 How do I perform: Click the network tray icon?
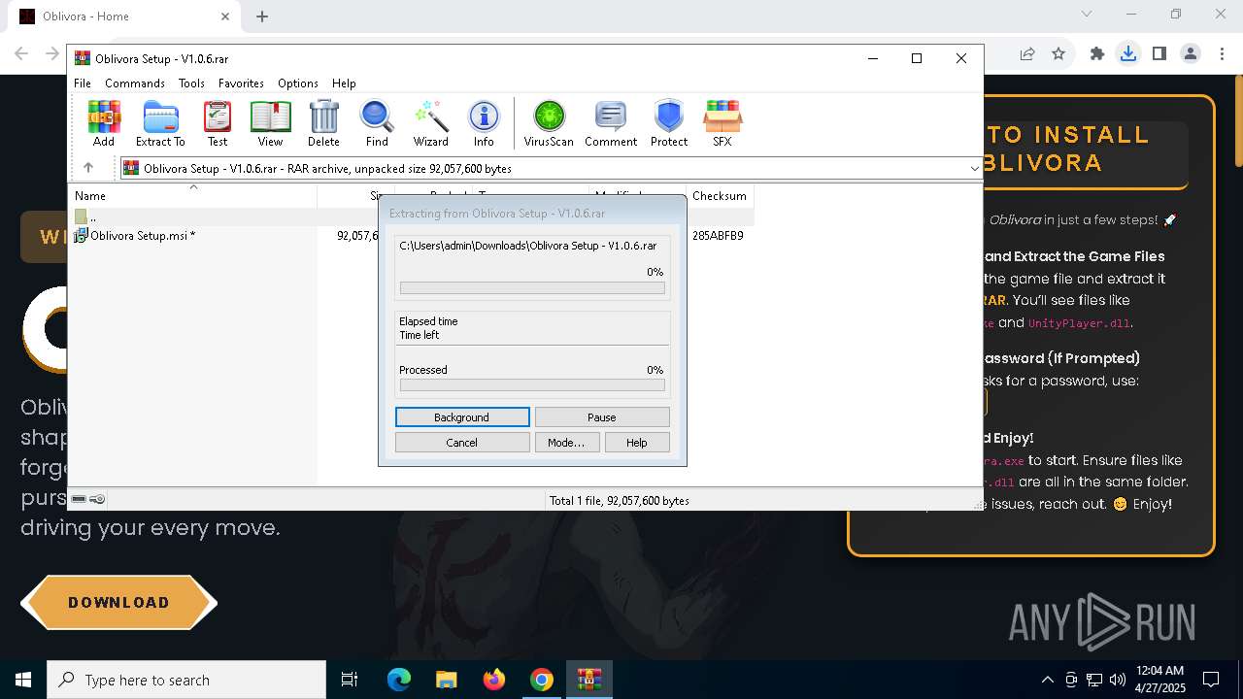[x=1094, y=680]
